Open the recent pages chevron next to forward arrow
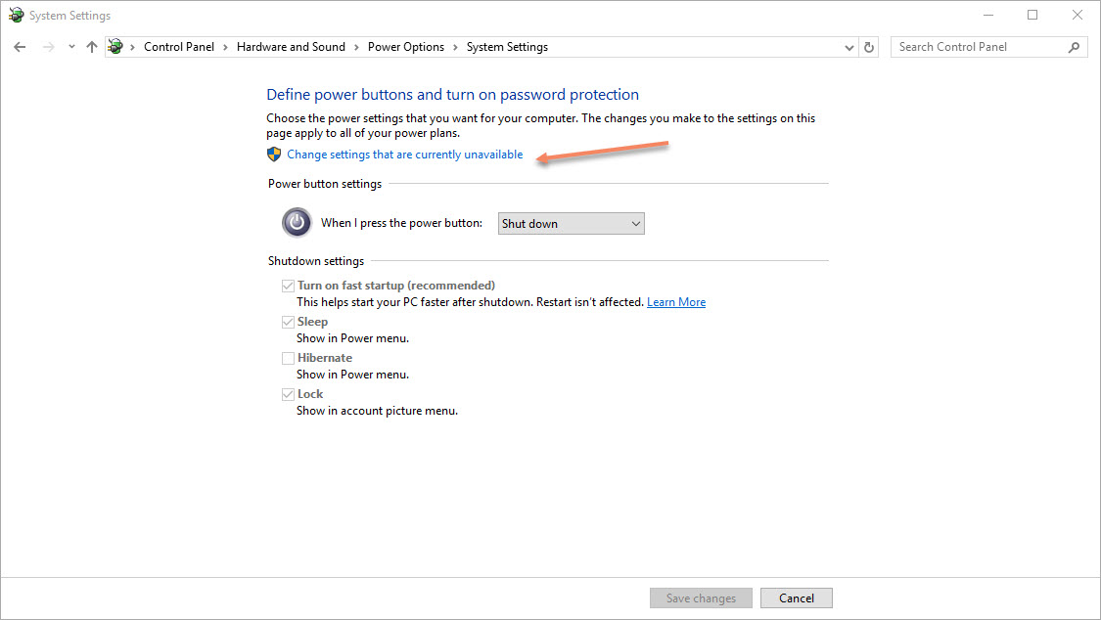 [70, 46]
